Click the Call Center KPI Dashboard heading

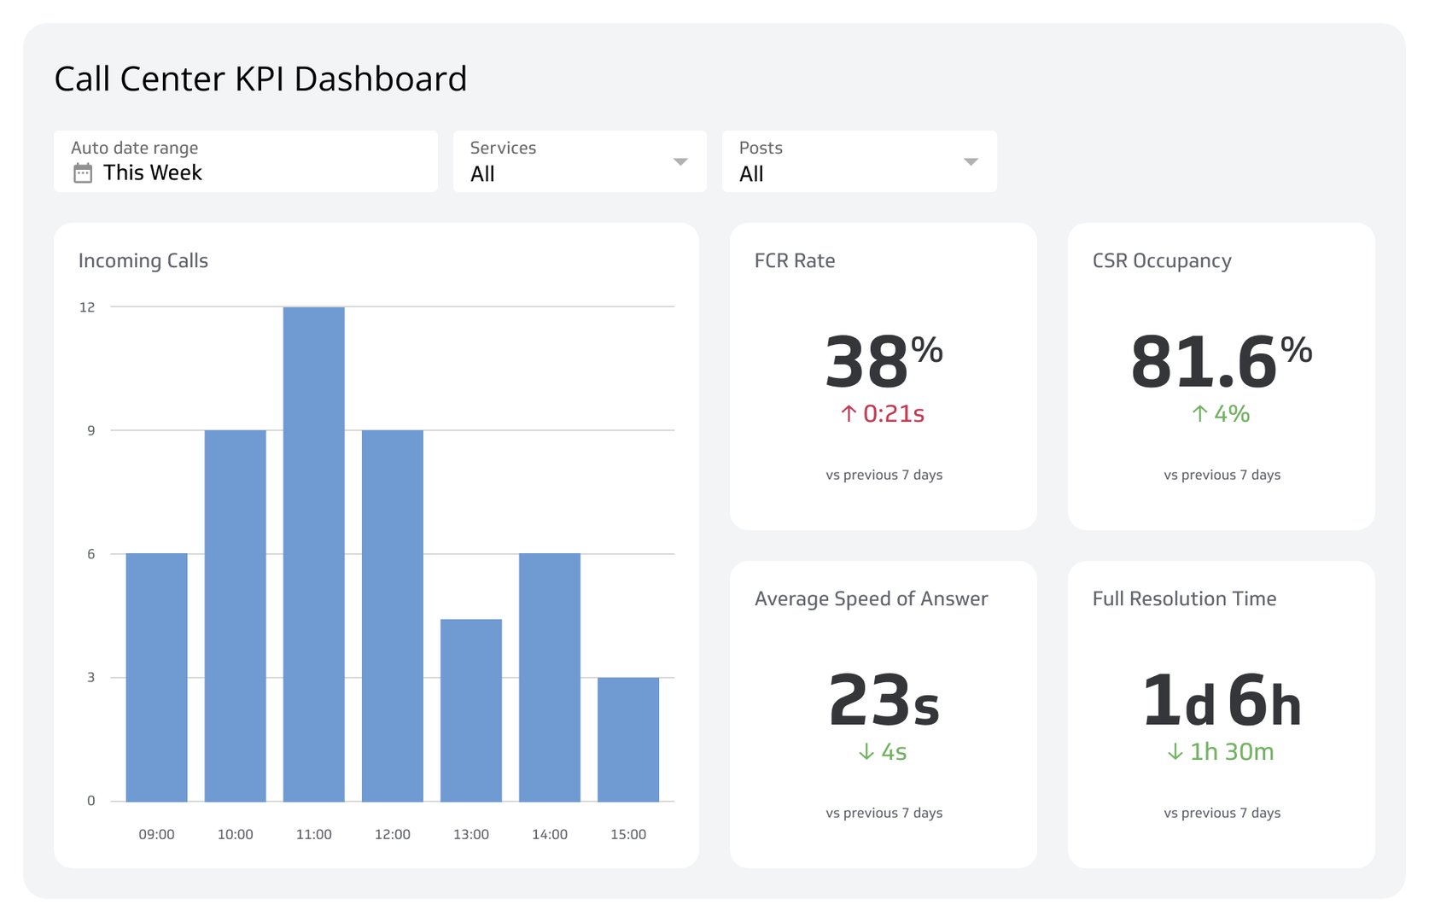(261, 79)
